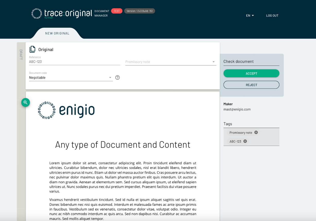Click the ABC-123 tag chip
The height and width of the screenshot is (221, 316).
click(235, 141)
